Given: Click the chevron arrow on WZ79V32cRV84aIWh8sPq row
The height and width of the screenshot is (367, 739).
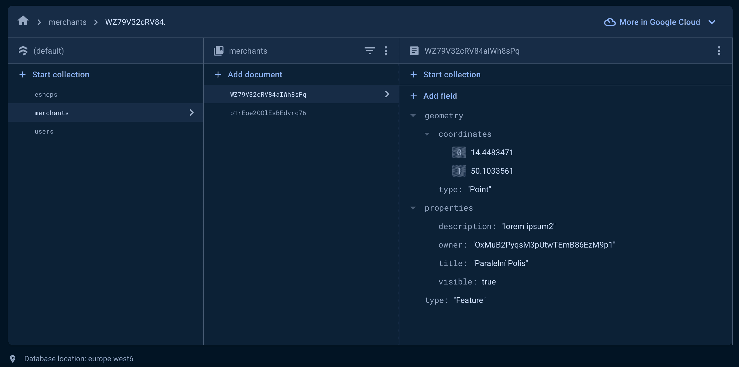Looking at the screenshot, I should coord(387,94).
